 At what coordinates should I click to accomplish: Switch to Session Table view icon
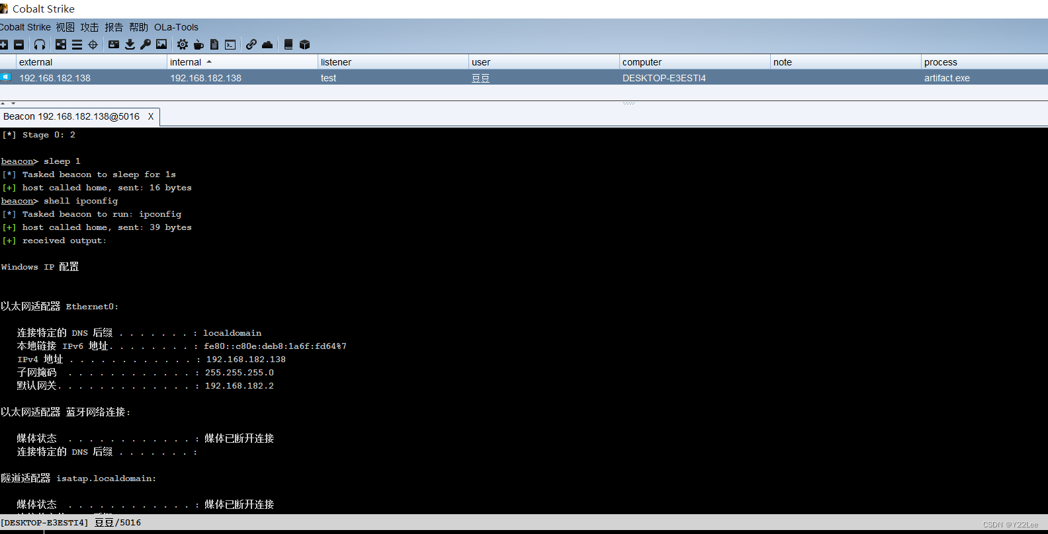pyautogui.click(x=77, y=44)
